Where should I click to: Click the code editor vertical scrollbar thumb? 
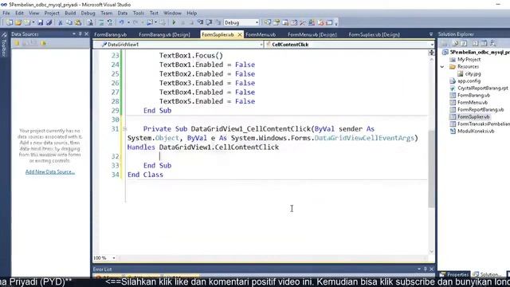click(431, 168)
